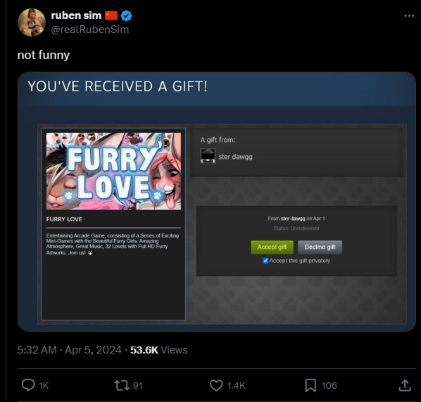
Task: Click the ruben sim display name
Action: click(76, 15)
